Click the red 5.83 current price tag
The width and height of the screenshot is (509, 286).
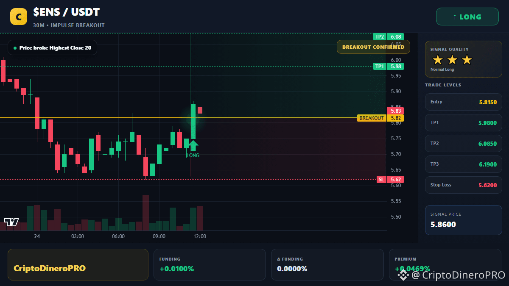click(x=395, y=111)
